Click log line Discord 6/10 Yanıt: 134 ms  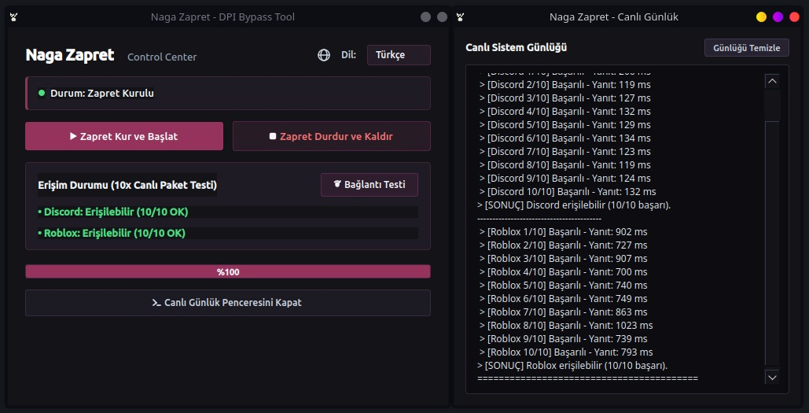pyautogui.click(x=565, y=138)
